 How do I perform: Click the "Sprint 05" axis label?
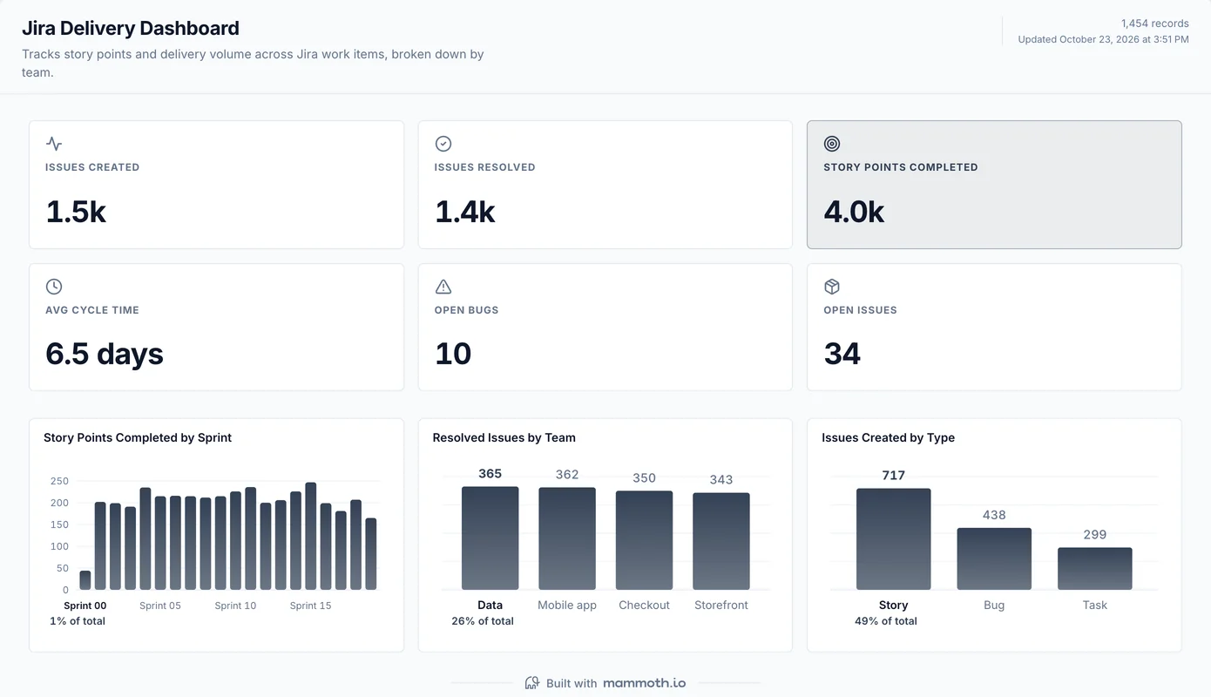coord(160,606)
